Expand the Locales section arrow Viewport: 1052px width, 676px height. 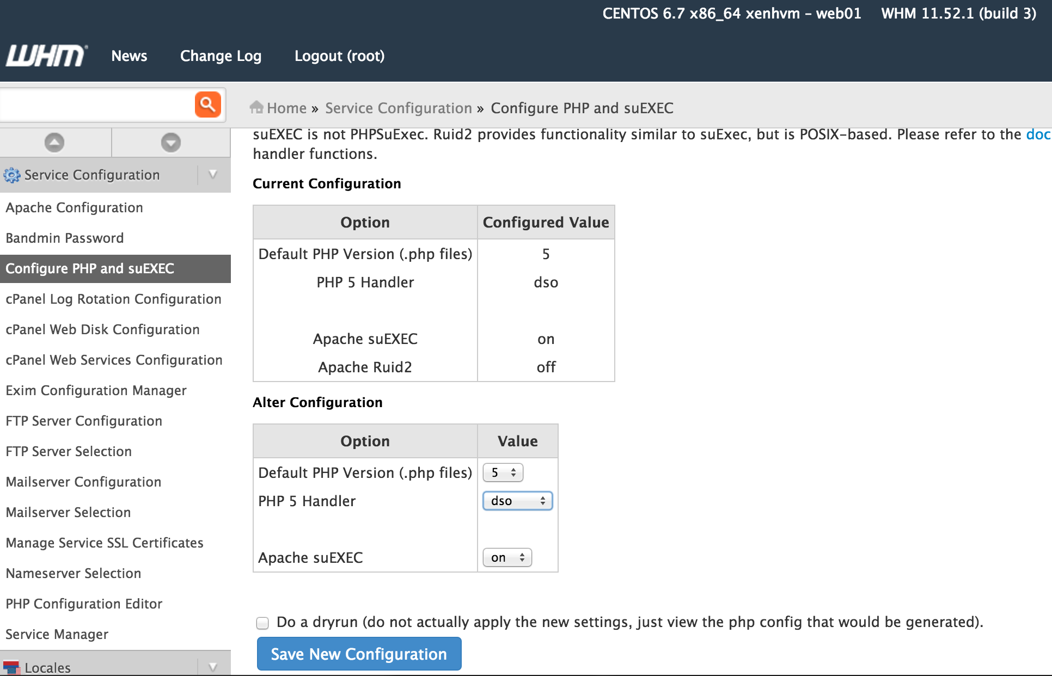coord(213,667)
